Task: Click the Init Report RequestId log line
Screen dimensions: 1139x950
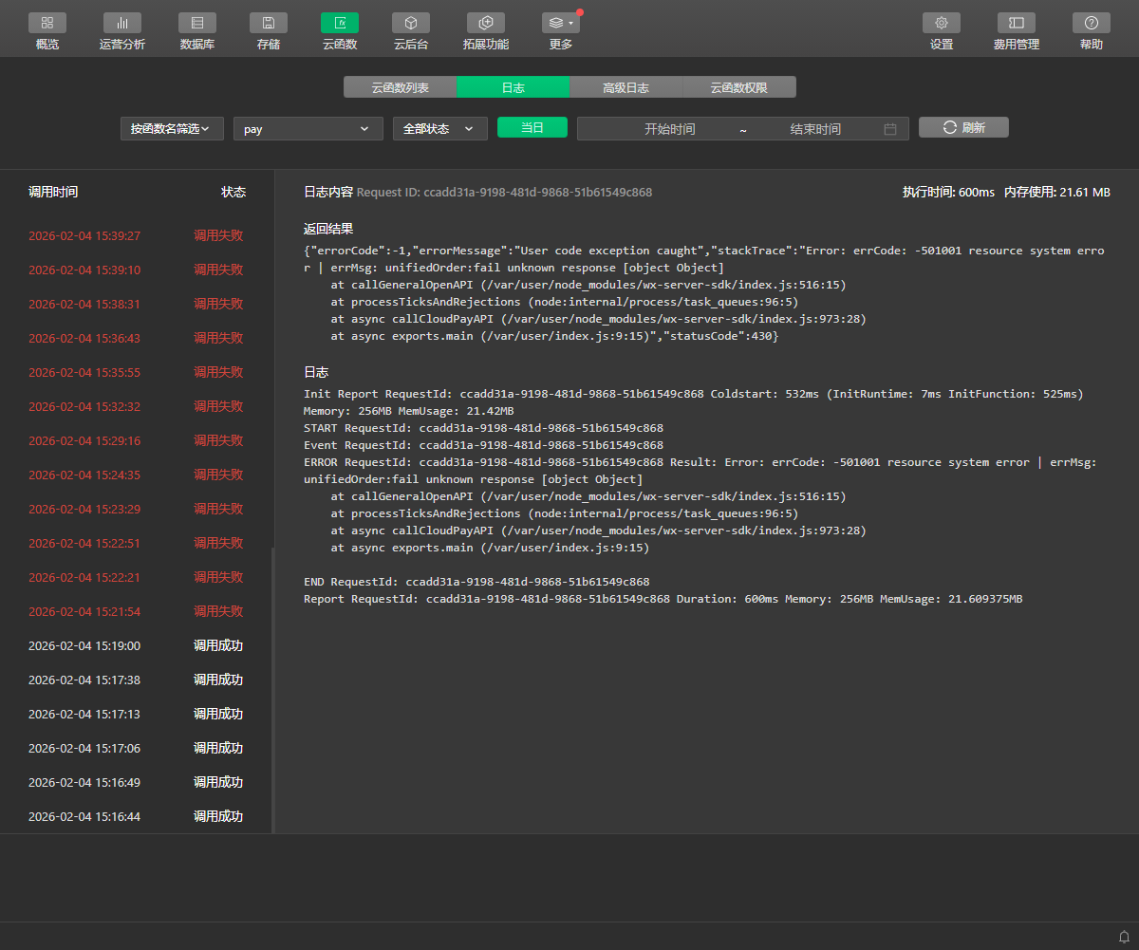Action: 693,394
